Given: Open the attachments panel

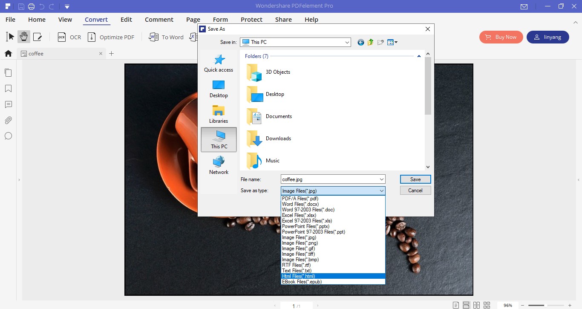Looking at the screenshot, I should coord(8,120).
